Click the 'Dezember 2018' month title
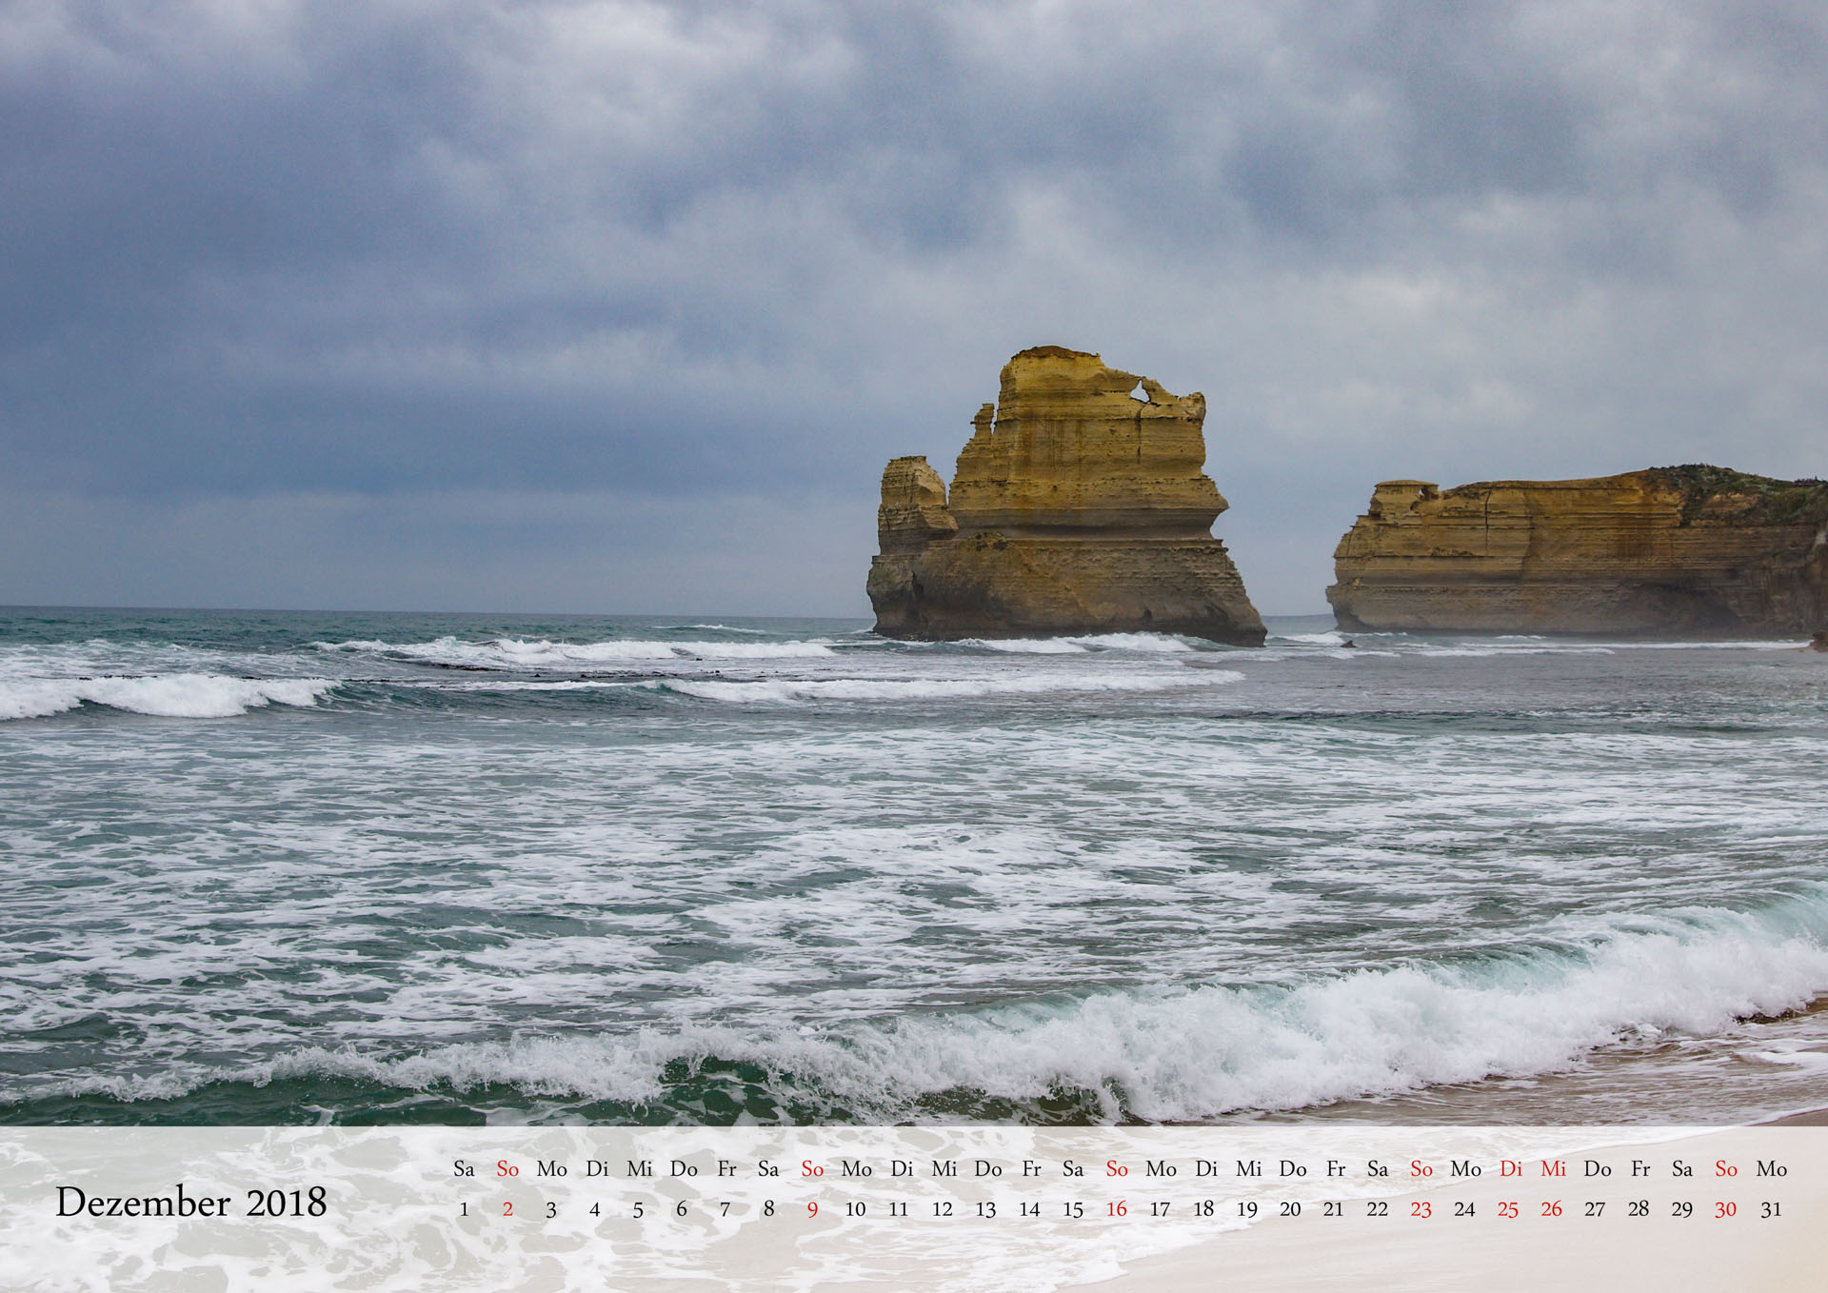Image resolution: width=1828 pixels, height=1293 pixels. pos(191,1203)
